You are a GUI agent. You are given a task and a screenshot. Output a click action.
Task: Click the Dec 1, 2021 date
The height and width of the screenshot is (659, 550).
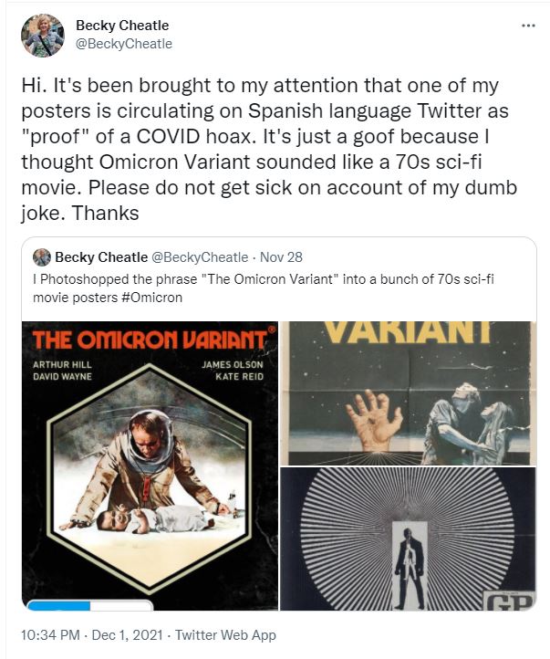coord(127,634)
